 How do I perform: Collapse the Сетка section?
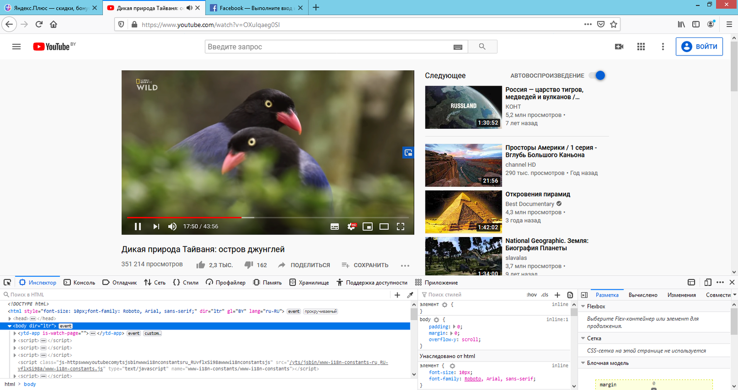tap(583, 338)
